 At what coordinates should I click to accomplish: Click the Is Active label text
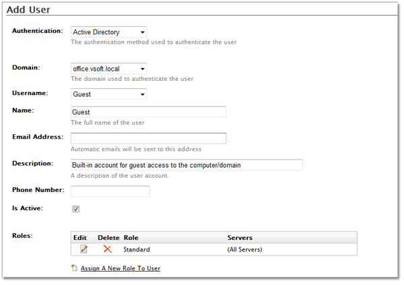tap(28, 208)
